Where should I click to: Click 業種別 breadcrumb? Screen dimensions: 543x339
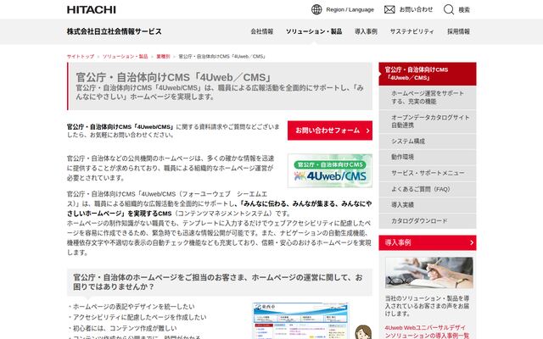point(163,57)
